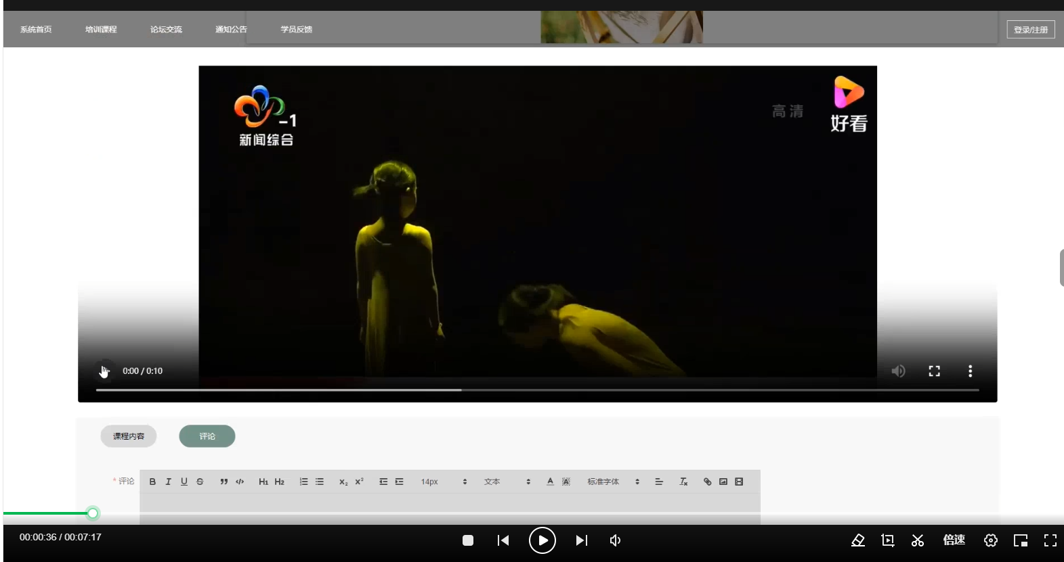Toggle player fullscreen mode
This screenshot has height=562, width=1064.
coord(1050,540)
